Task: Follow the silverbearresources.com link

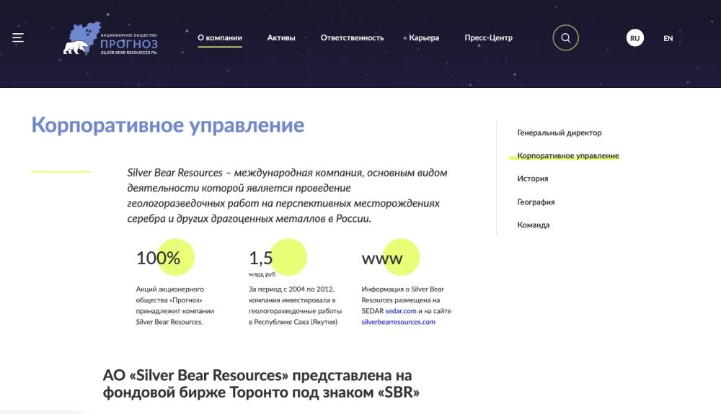Action: (x=398, y=322)
